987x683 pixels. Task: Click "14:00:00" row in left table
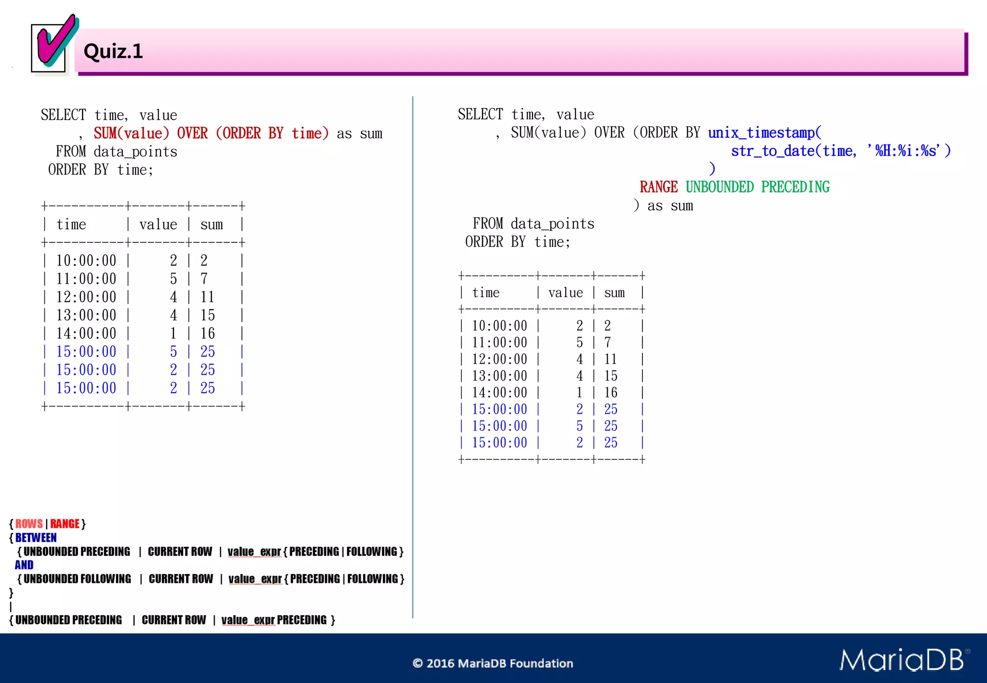143,333
